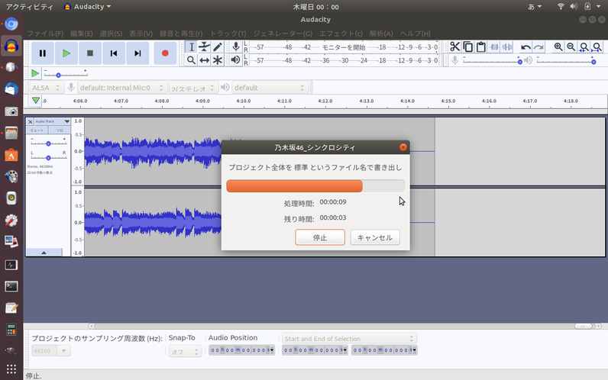Click the Cut scissors icon
608x380 pixels.
(x=454, y=47)
